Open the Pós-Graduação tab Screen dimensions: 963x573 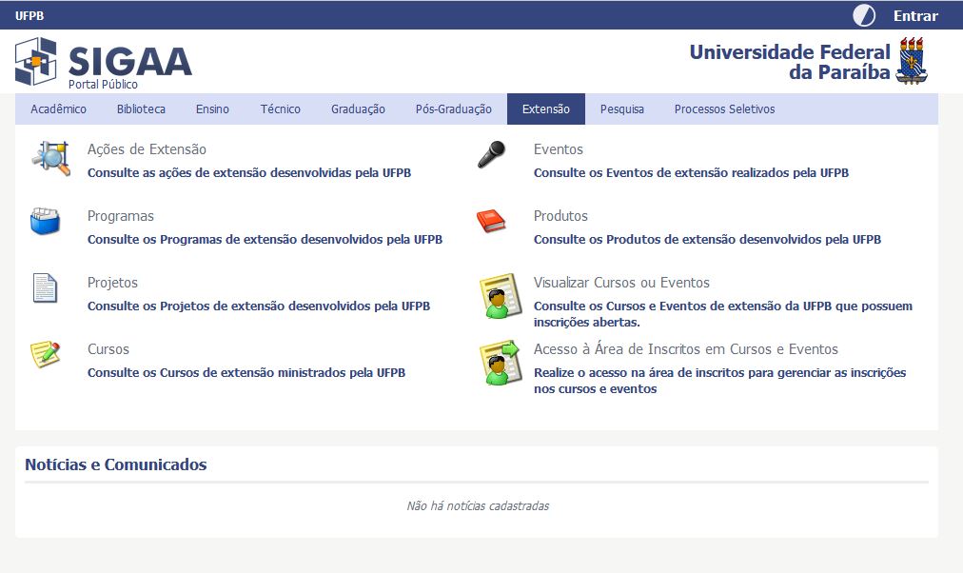pos(455,109)
